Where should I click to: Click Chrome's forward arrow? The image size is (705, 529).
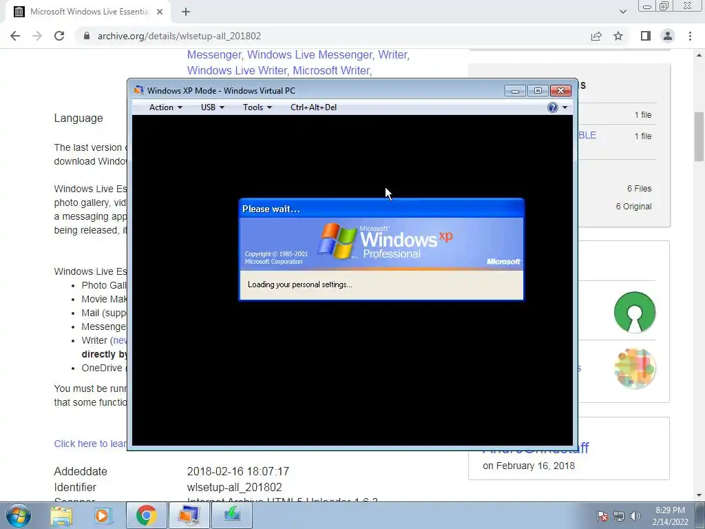(37, 36)
